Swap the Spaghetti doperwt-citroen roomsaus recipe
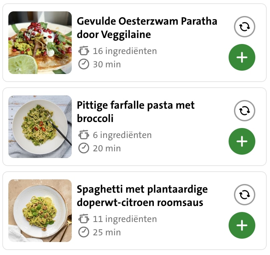This screenshot has width=270, height=255. pyautogui.click(x=244, y=194)
